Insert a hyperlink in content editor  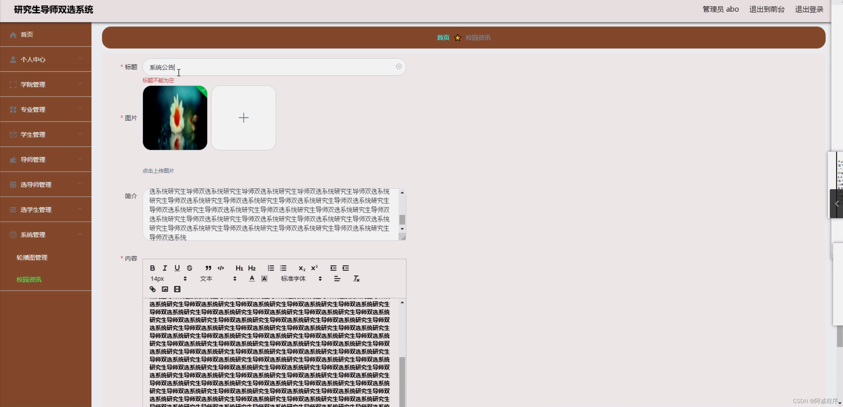pos(152,289)
